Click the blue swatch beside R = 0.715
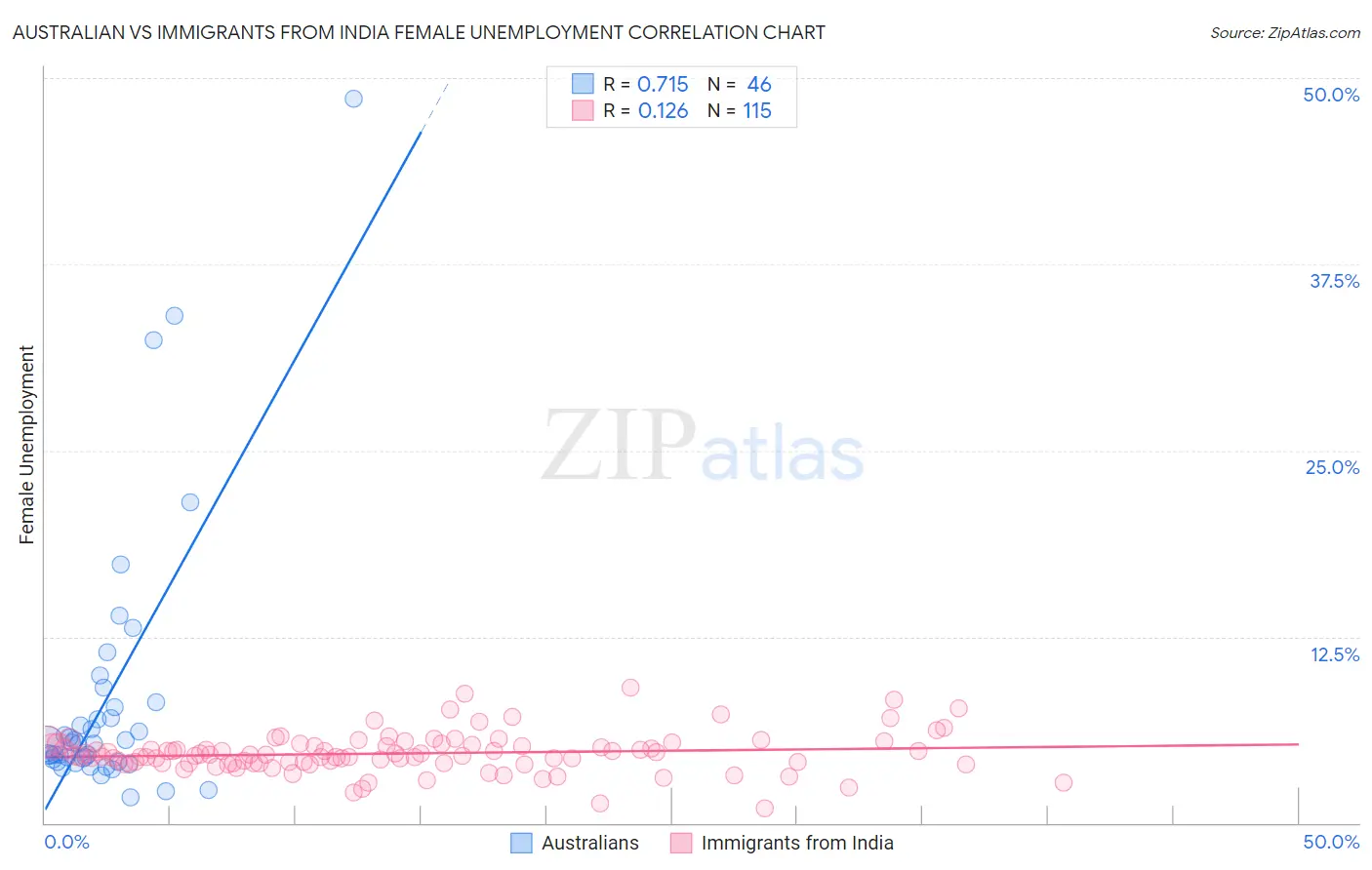This screenshot has height=870, width=1372. tap(583, 84)
